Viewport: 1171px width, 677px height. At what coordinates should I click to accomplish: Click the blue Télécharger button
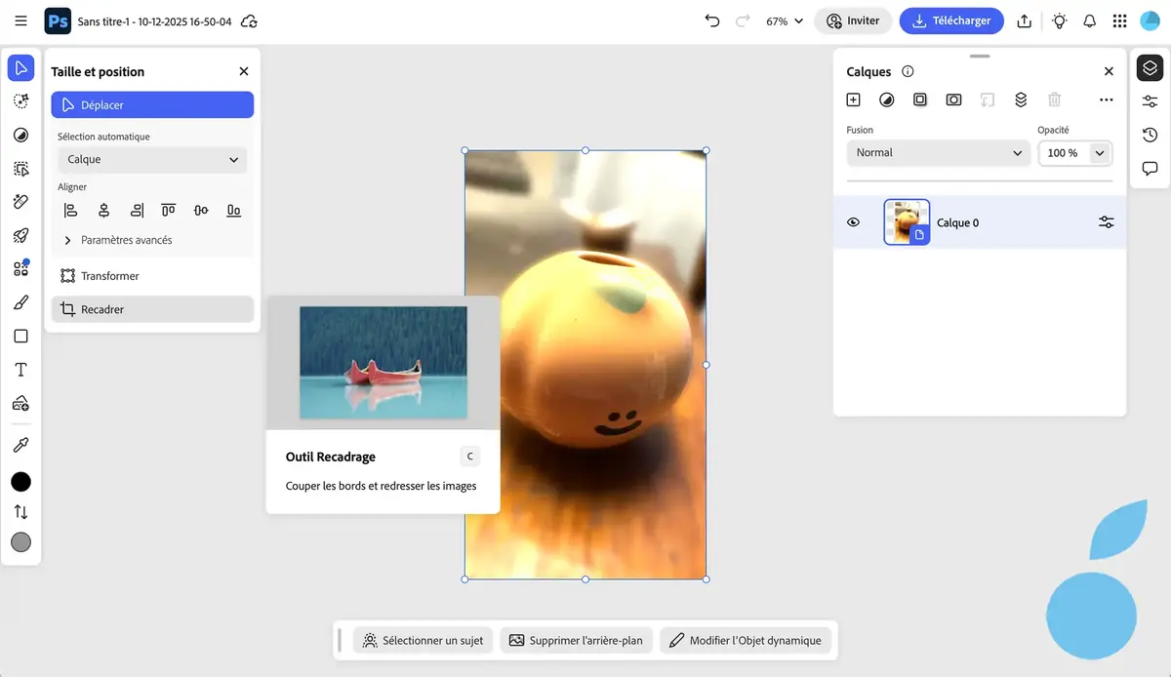[951, 20]
